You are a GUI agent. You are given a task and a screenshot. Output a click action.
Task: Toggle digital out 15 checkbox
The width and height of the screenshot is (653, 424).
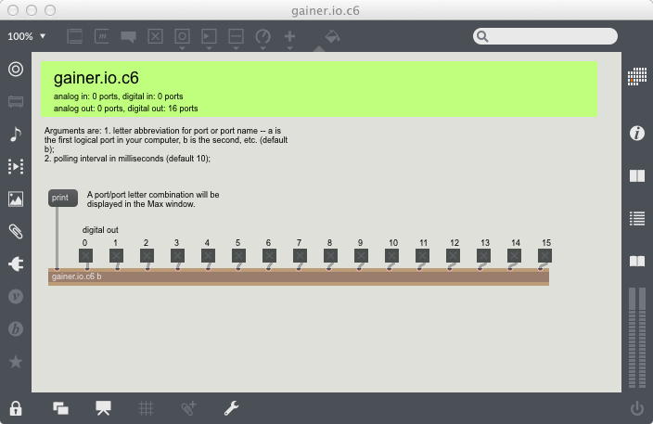pyautogui.click(x=544, y=256)
